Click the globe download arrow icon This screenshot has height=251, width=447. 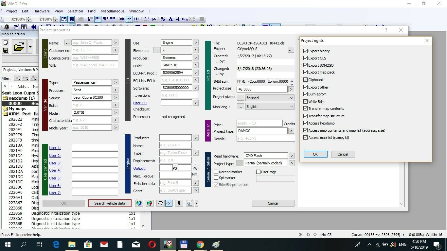pyautogui.click(x=139, y=203)
